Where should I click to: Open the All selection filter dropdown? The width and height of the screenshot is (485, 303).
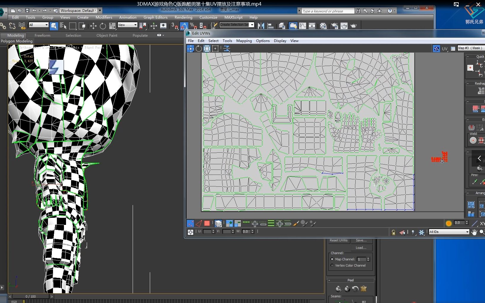click(38, 25)
